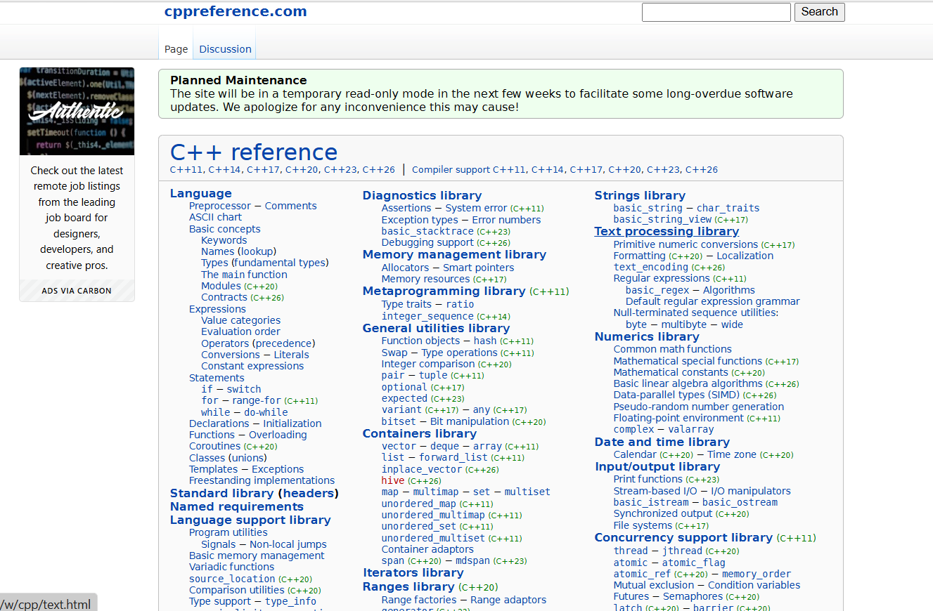933x611 pixels.
Task: Go to the ASCII chart page
Action: click(x=215, y=217)
